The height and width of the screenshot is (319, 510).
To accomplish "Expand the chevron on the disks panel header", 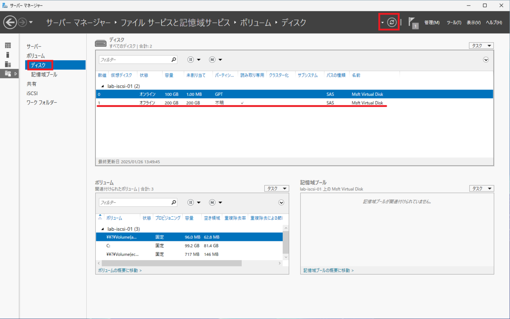I will tap(486, 59).
